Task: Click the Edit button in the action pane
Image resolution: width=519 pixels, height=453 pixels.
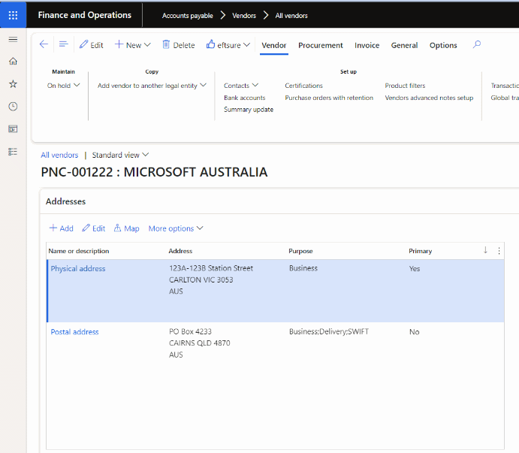Action: [x=92, y=45]
